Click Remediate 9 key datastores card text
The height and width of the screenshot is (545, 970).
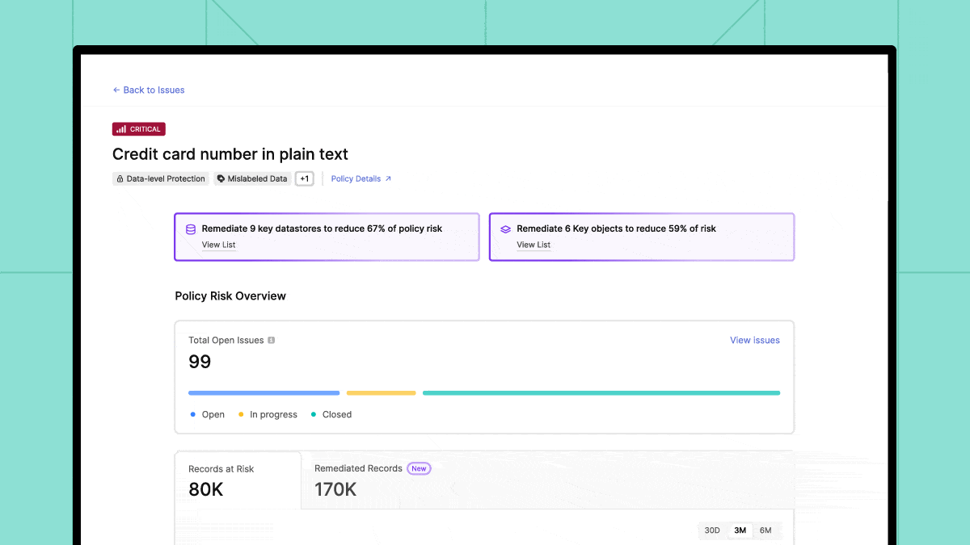click(x=322, y=228)
